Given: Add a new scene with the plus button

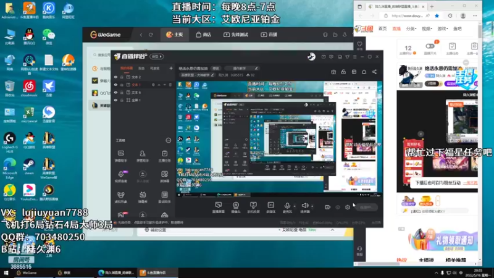Looking at the screenshot, I should (171, 68).
